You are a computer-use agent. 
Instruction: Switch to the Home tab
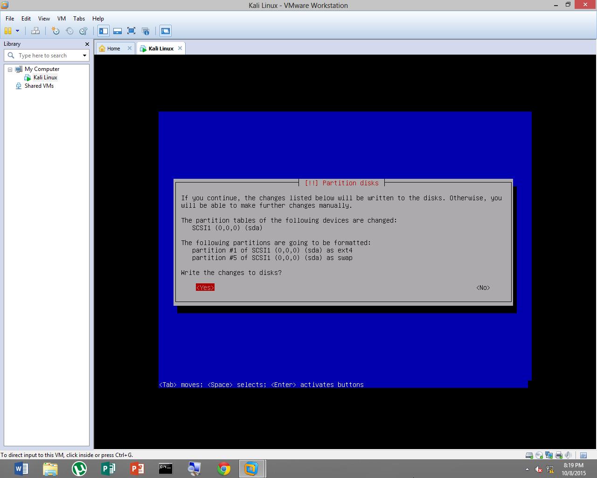click(113, 49)
